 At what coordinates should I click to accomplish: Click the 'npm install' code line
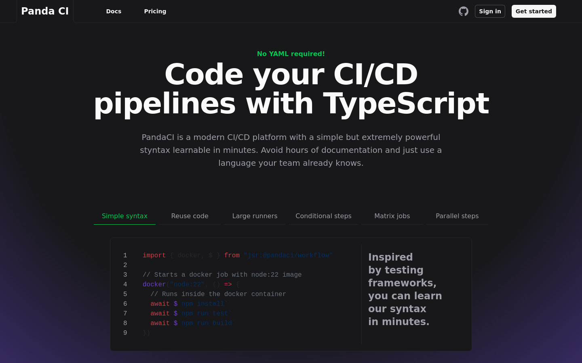click(x=189, y=304)
